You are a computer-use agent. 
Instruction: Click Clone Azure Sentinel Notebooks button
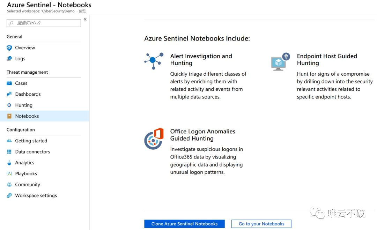[184, 224]
